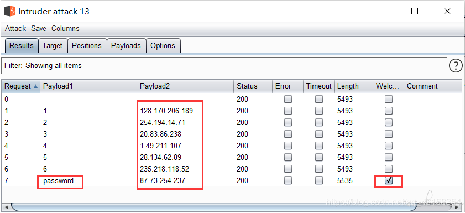Click the horizontal scrollbar at the bottom
The height and width of the screenshot is (213, 465).
213,207
